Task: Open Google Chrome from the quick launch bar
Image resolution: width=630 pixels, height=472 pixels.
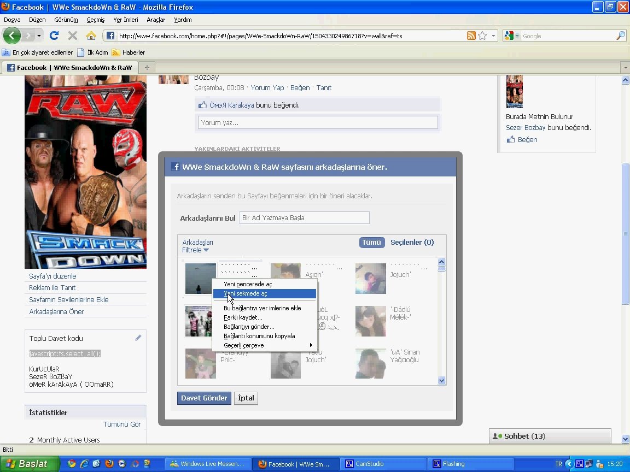Action: coord(72,464)
